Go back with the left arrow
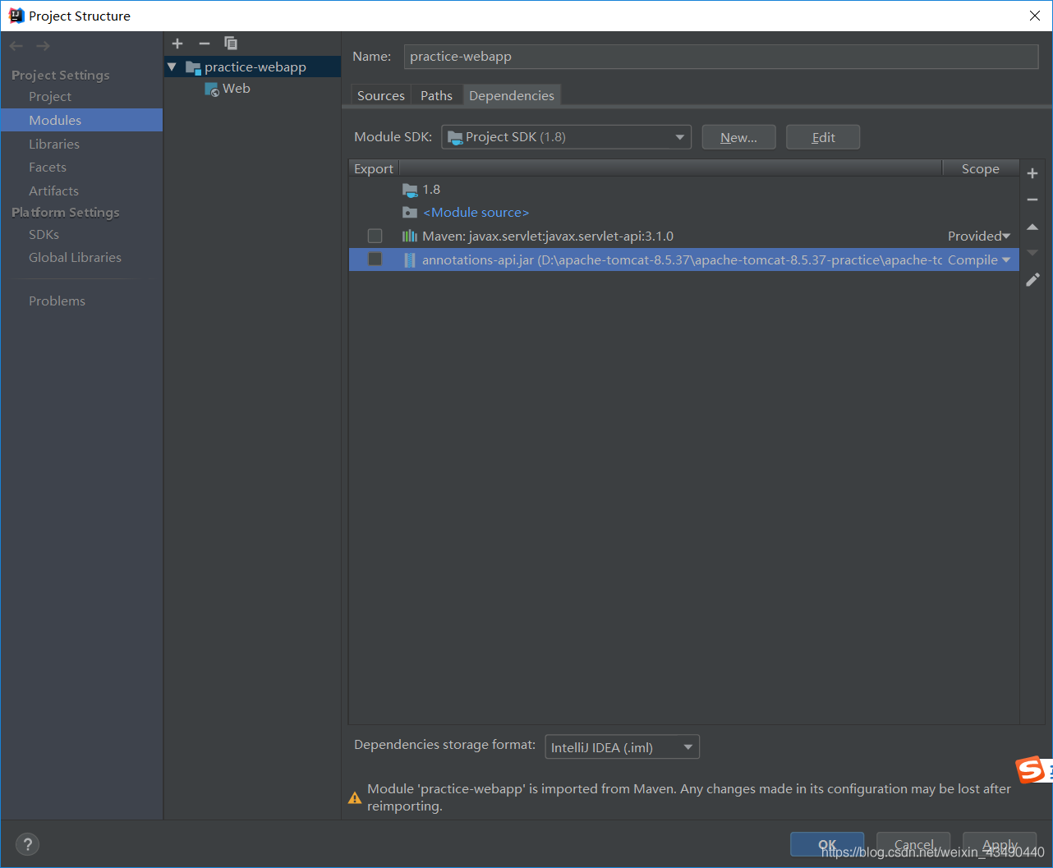1053x868 pixels. click(x=16, y=46)
